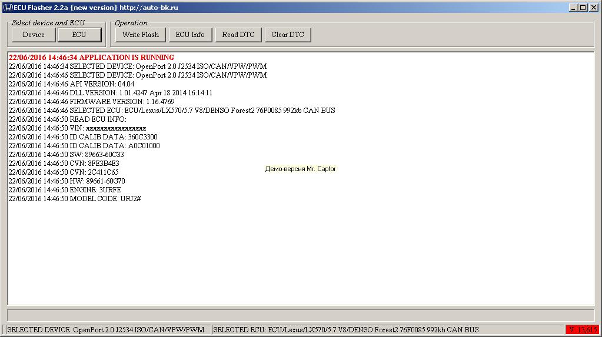Select the CVN: 8FE3B4E3 line
The height and width of the screenshot is (337, 602).
point(64,164)
